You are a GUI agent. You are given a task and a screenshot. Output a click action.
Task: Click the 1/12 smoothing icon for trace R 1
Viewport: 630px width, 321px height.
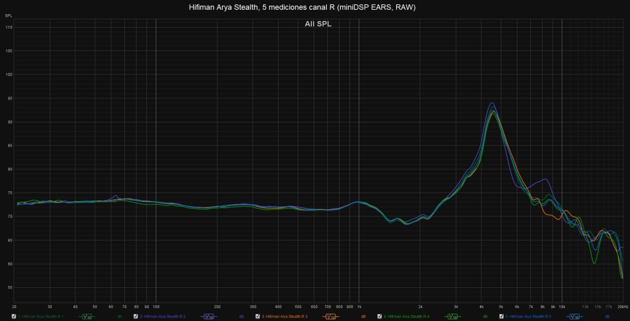coord(87,316)
